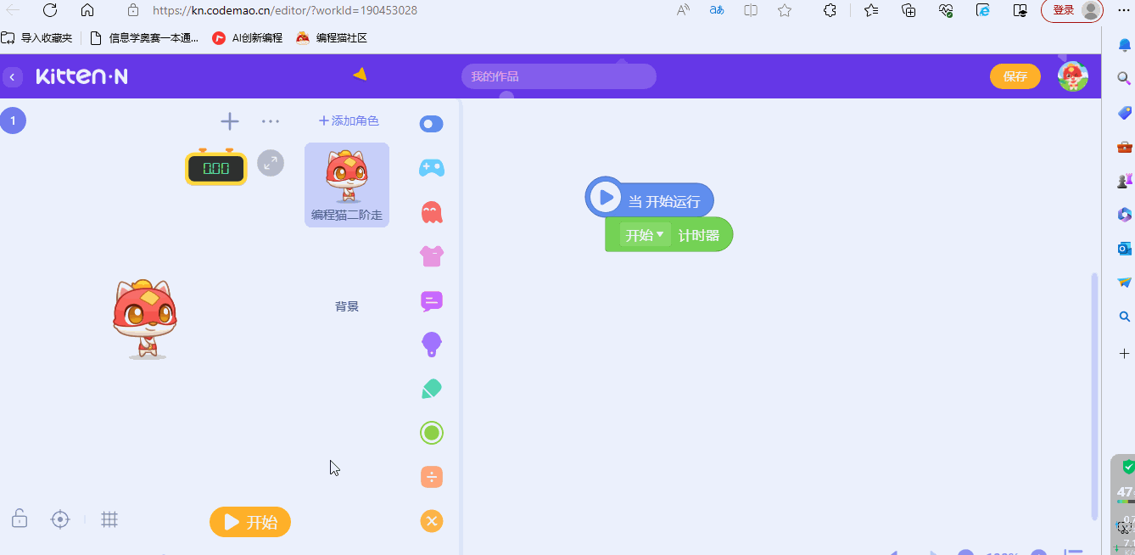Click the sidebar notification bell icon

tap(1125, 45)
